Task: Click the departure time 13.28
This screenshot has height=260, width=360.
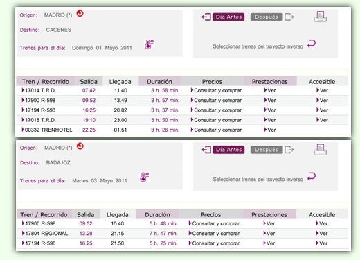Action: 86,234
